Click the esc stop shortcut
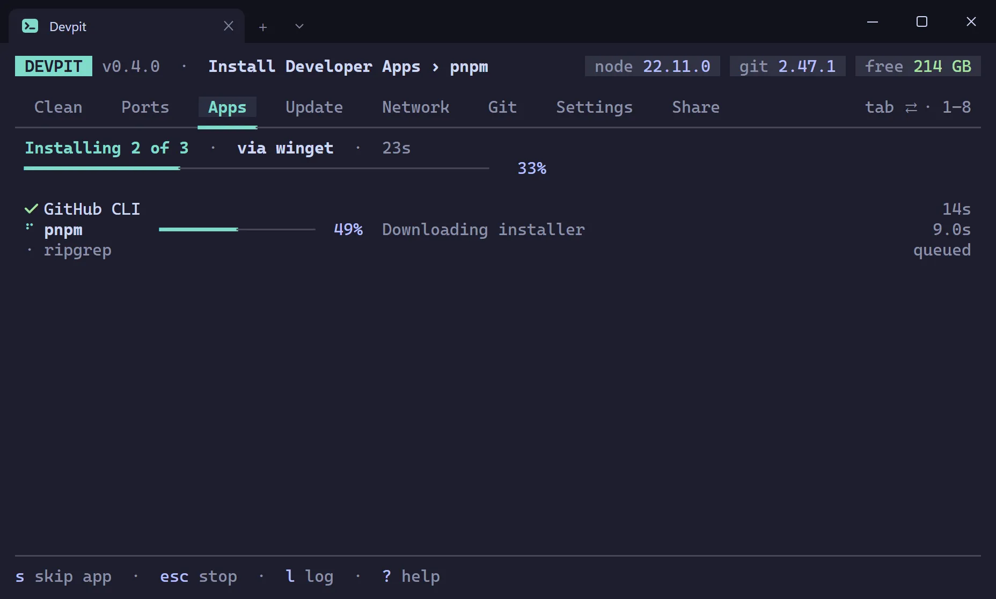996x599 pixels. point(199,576)
